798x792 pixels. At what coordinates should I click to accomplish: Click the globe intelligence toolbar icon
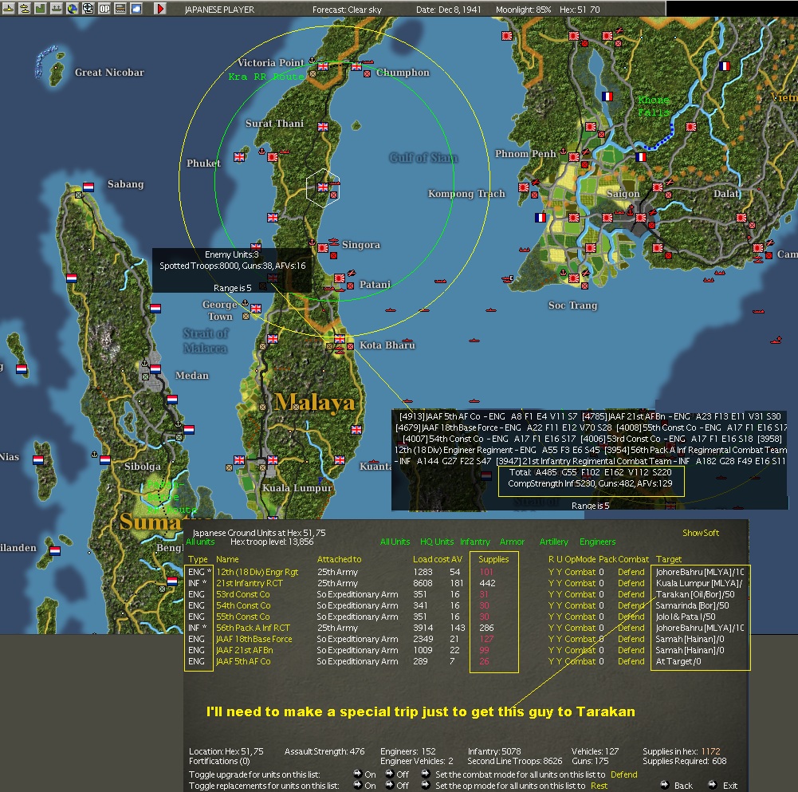73,8
